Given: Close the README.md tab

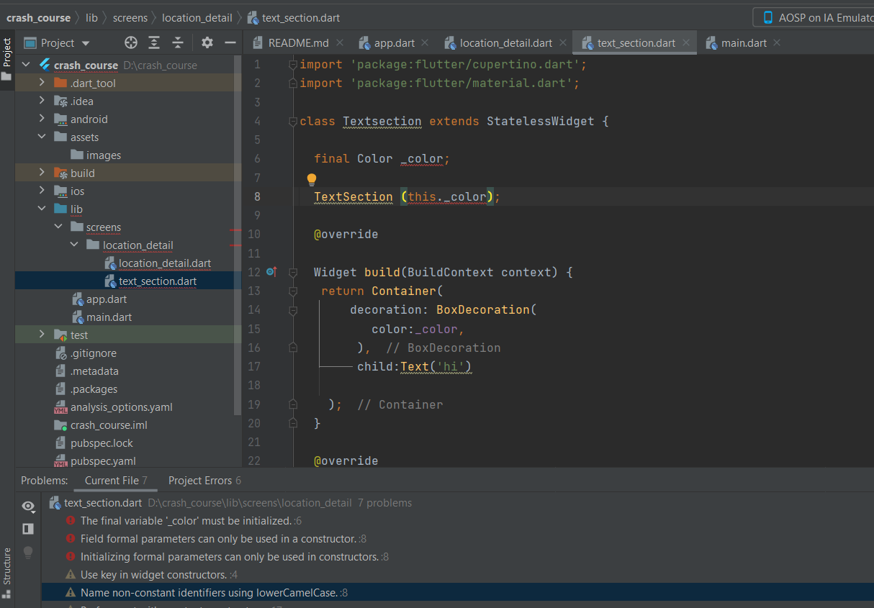Looking at the screenshot, I should tap(340, 43).
